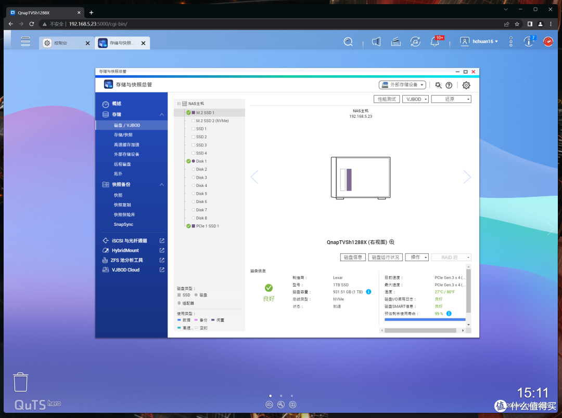Click the NAS chassis illustration
Image resolution: width=562 pixels, height=418 pixels.
pyautogui.click(x=361, y=178)
